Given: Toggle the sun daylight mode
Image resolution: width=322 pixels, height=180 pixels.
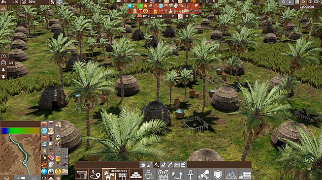Looking at the screenshot, I should (284, 2).
